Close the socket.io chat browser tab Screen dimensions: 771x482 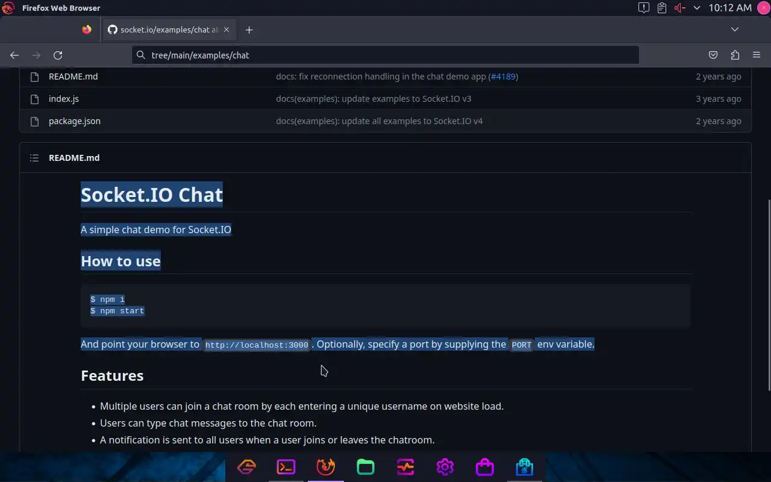(226, 30)
